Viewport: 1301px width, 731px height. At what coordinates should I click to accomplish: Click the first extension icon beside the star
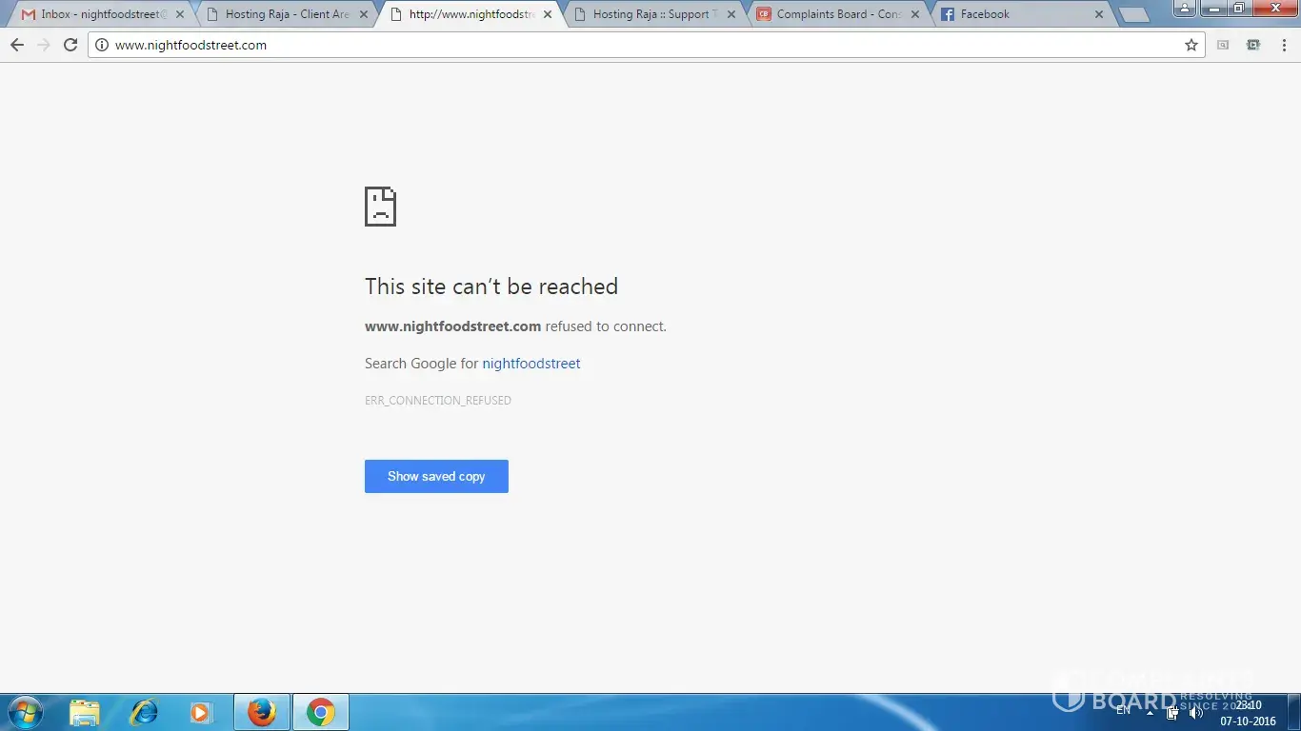1223,45
